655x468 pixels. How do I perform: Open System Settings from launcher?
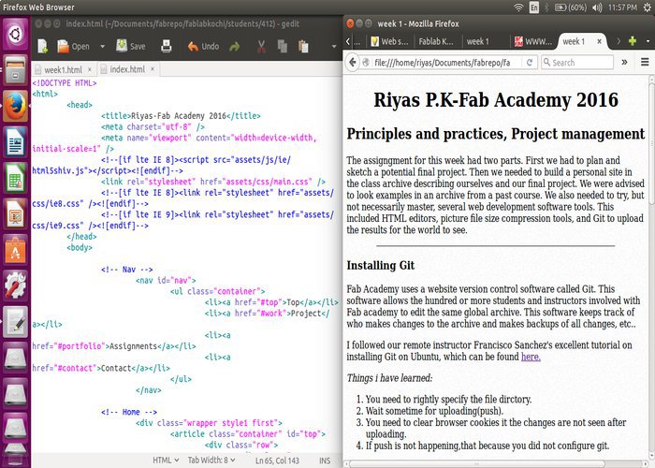tap(16, 285)
